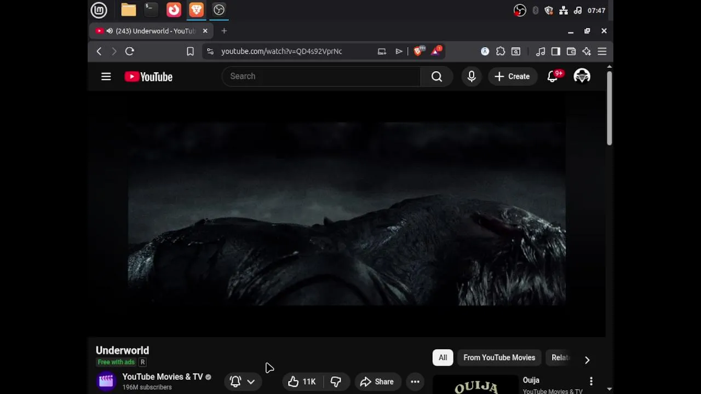Click install app icon in address bar

pyautogui.click(x=382, y=51)
